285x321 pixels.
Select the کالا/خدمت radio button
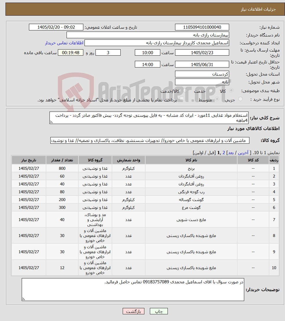click(185, 90)
